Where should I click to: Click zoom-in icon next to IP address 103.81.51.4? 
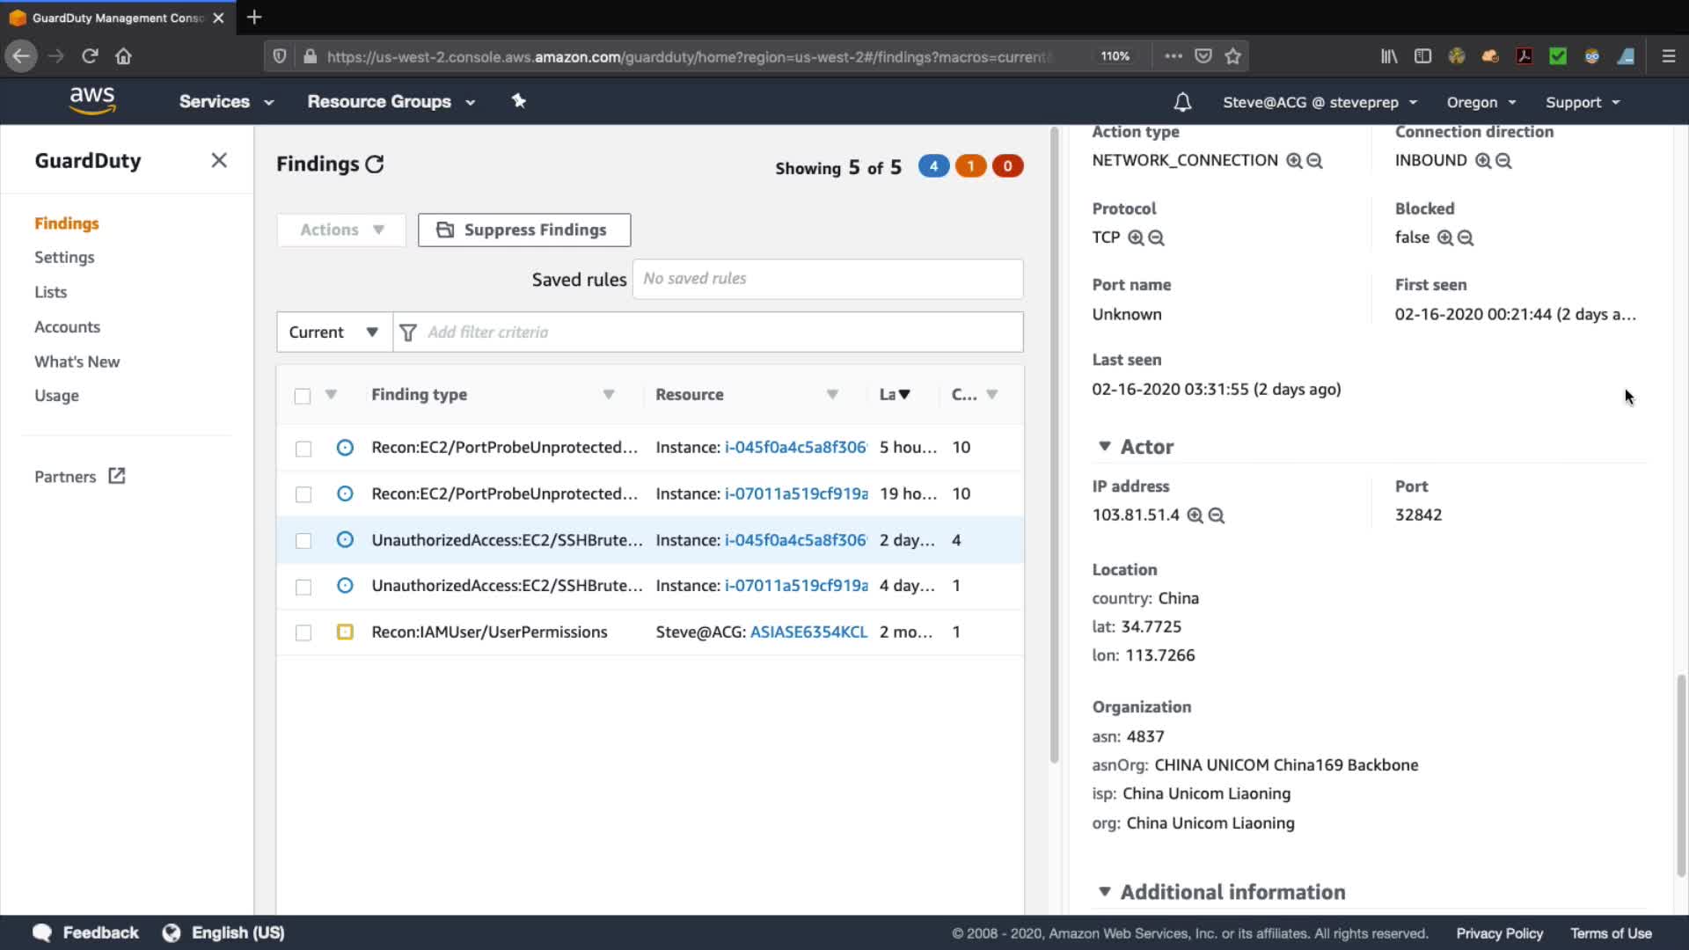[x=1195, y=515]
